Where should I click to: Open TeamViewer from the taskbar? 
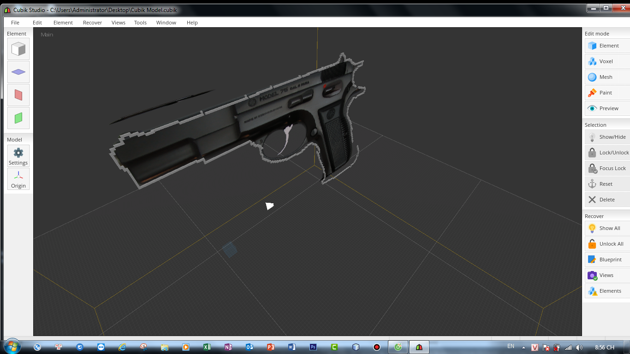coord(101,347)
